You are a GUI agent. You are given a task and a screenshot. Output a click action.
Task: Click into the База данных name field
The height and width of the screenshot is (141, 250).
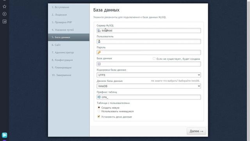(148, 64)
